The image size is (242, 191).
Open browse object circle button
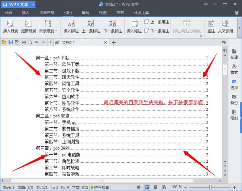click(x=225, y=171)
